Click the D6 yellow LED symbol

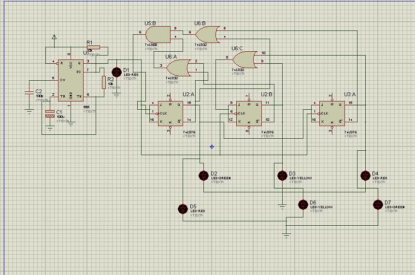[303, 204]
